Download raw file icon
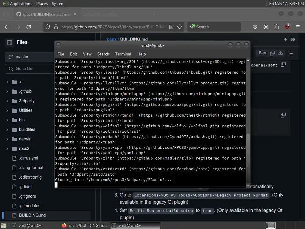The width and height of the screenshot is (305, 229). pyautogui.click(x=281, y=53)
